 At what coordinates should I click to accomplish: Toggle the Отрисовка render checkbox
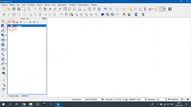tap(169, 99)
